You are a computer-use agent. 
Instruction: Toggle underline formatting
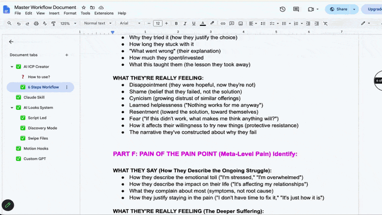[x=194, y=23]
